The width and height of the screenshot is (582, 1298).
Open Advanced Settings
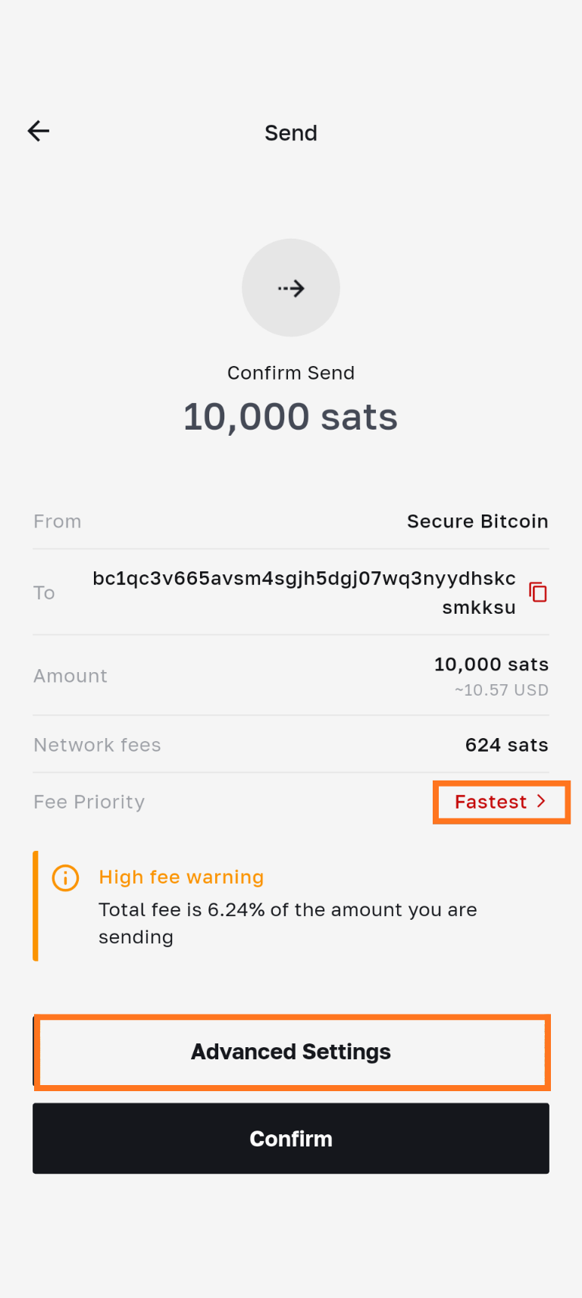click(x=291, y=1052)
